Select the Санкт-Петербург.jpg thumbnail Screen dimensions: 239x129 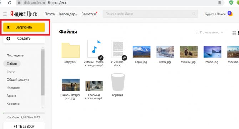(71, 85)
